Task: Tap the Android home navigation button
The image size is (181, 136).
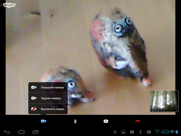Action: (21, 132)
